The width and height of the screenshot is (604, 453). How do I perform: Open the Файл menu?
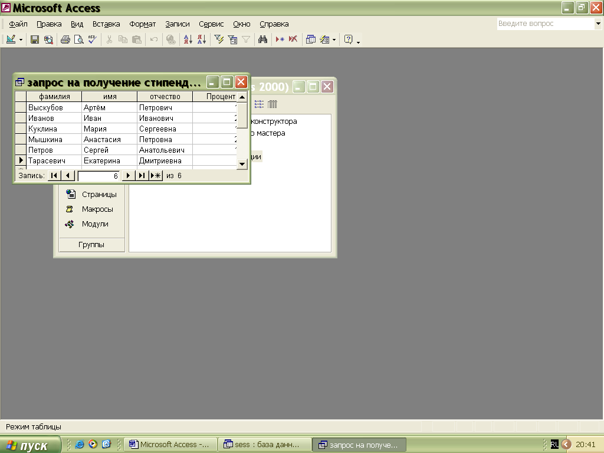(x=18, y=24)
